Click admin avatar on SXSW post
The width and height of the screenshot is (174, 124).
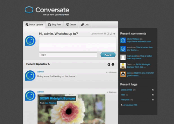click(x=30, y=96)
